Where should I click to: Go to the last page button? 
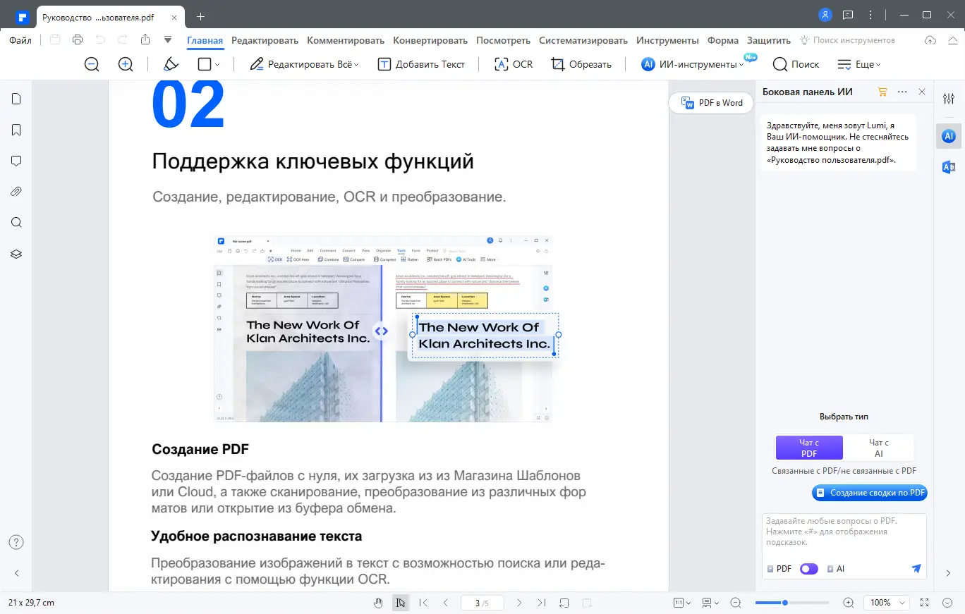coord(541,603)
